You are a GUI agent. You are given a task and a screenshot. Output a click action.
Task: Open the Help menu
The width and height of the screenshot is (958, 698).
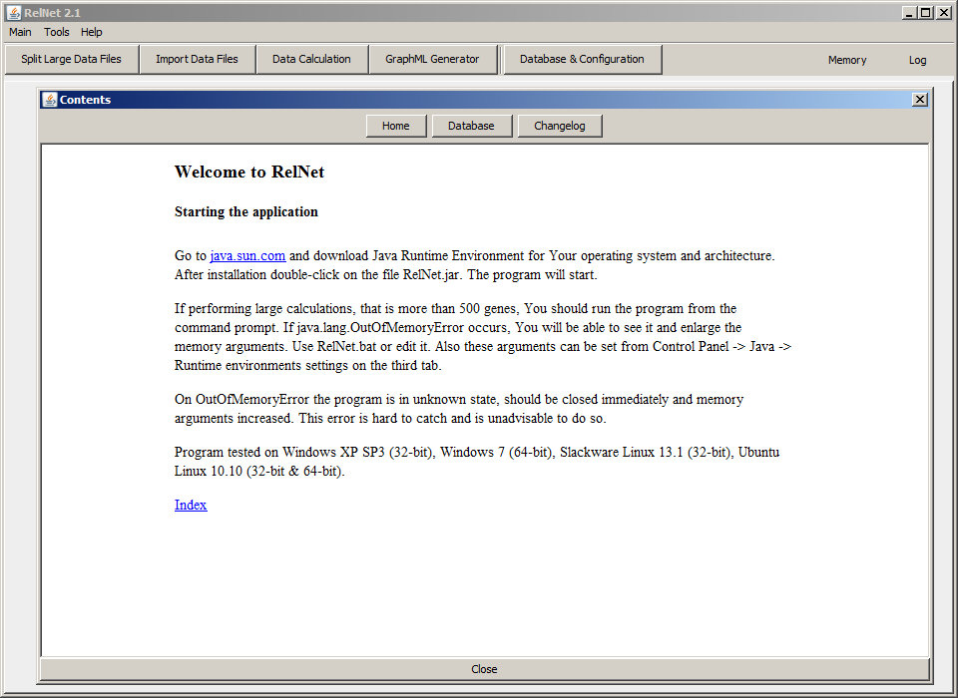(x=92, y=32)
